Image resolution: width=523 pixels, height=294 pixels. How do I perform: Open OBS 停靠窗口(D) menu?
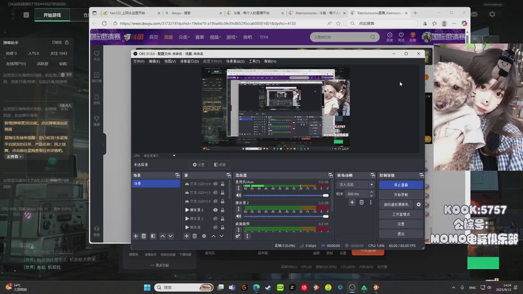(190, 61)
